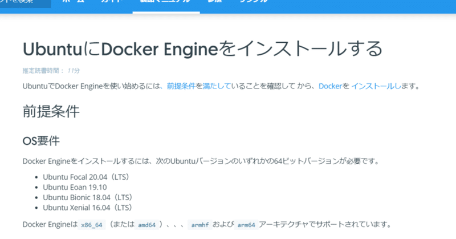
Task: Click the armhf code snippet
Action: [200, 225]
